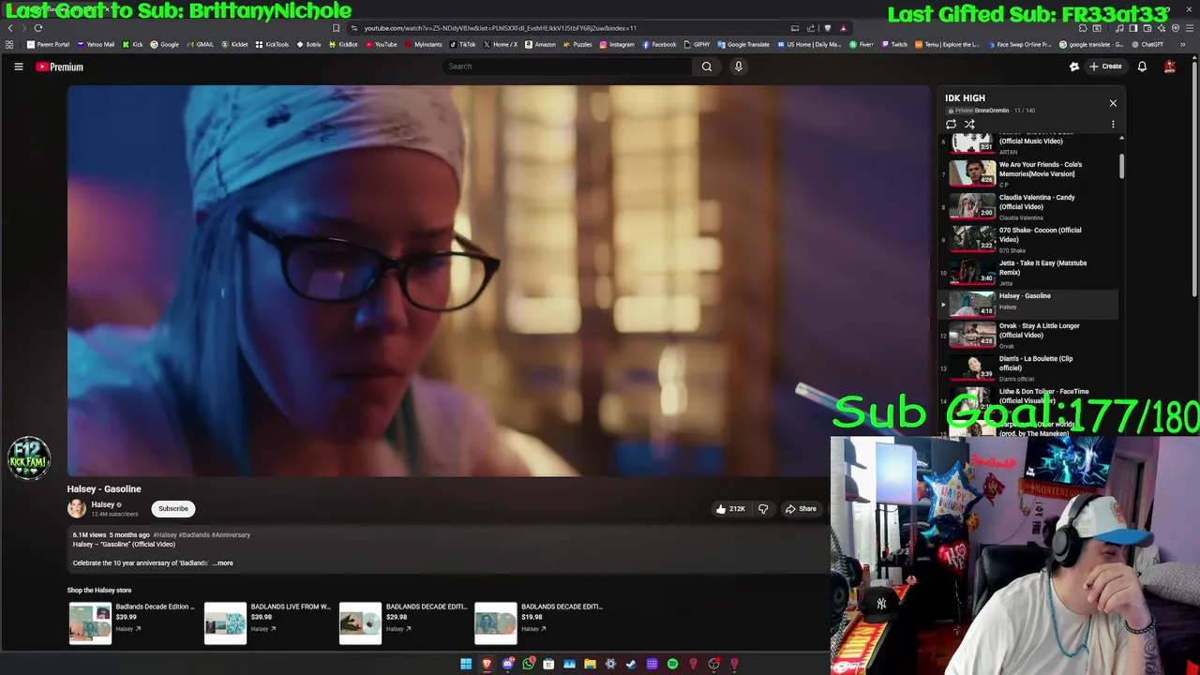This screenshot has width=1200, height=675.
Task: Activate voice search microphone
Action: click(x=739, y=67)
